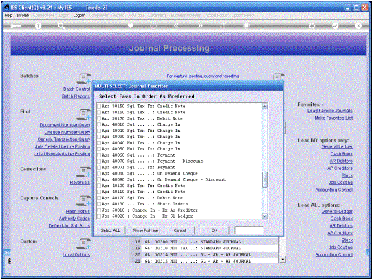
Task: Open Generic Transaction Query link
Action: [x=64, y=139]
